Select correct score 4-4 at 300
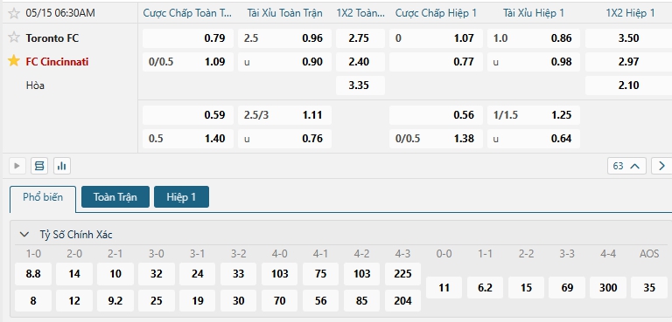The height and width of the screenshot is (322, 672). [608, 287]
